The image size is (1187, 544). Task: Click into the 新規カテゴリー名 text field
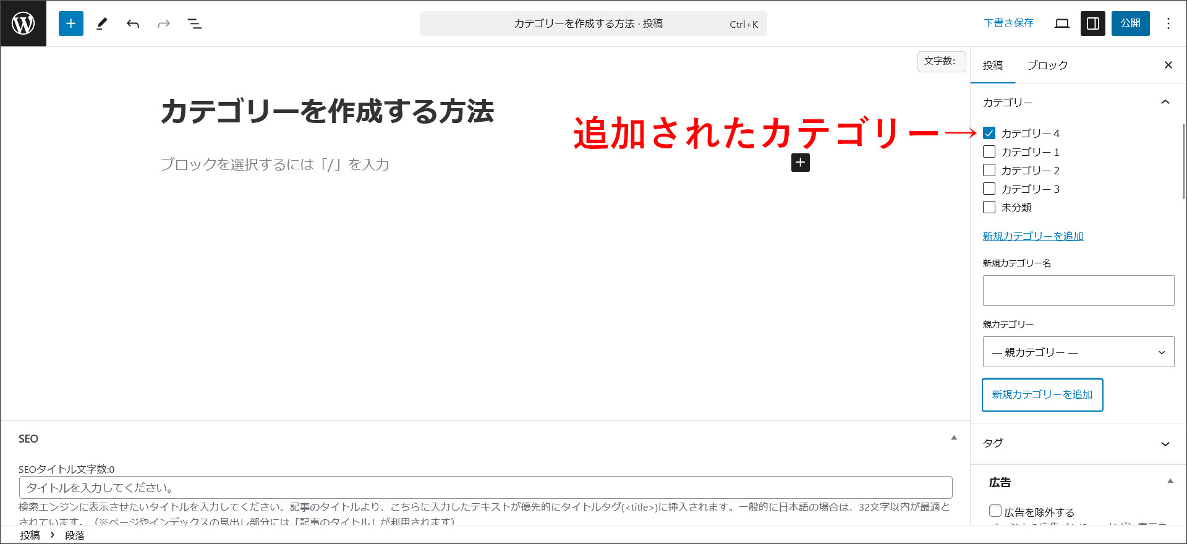1078,291
